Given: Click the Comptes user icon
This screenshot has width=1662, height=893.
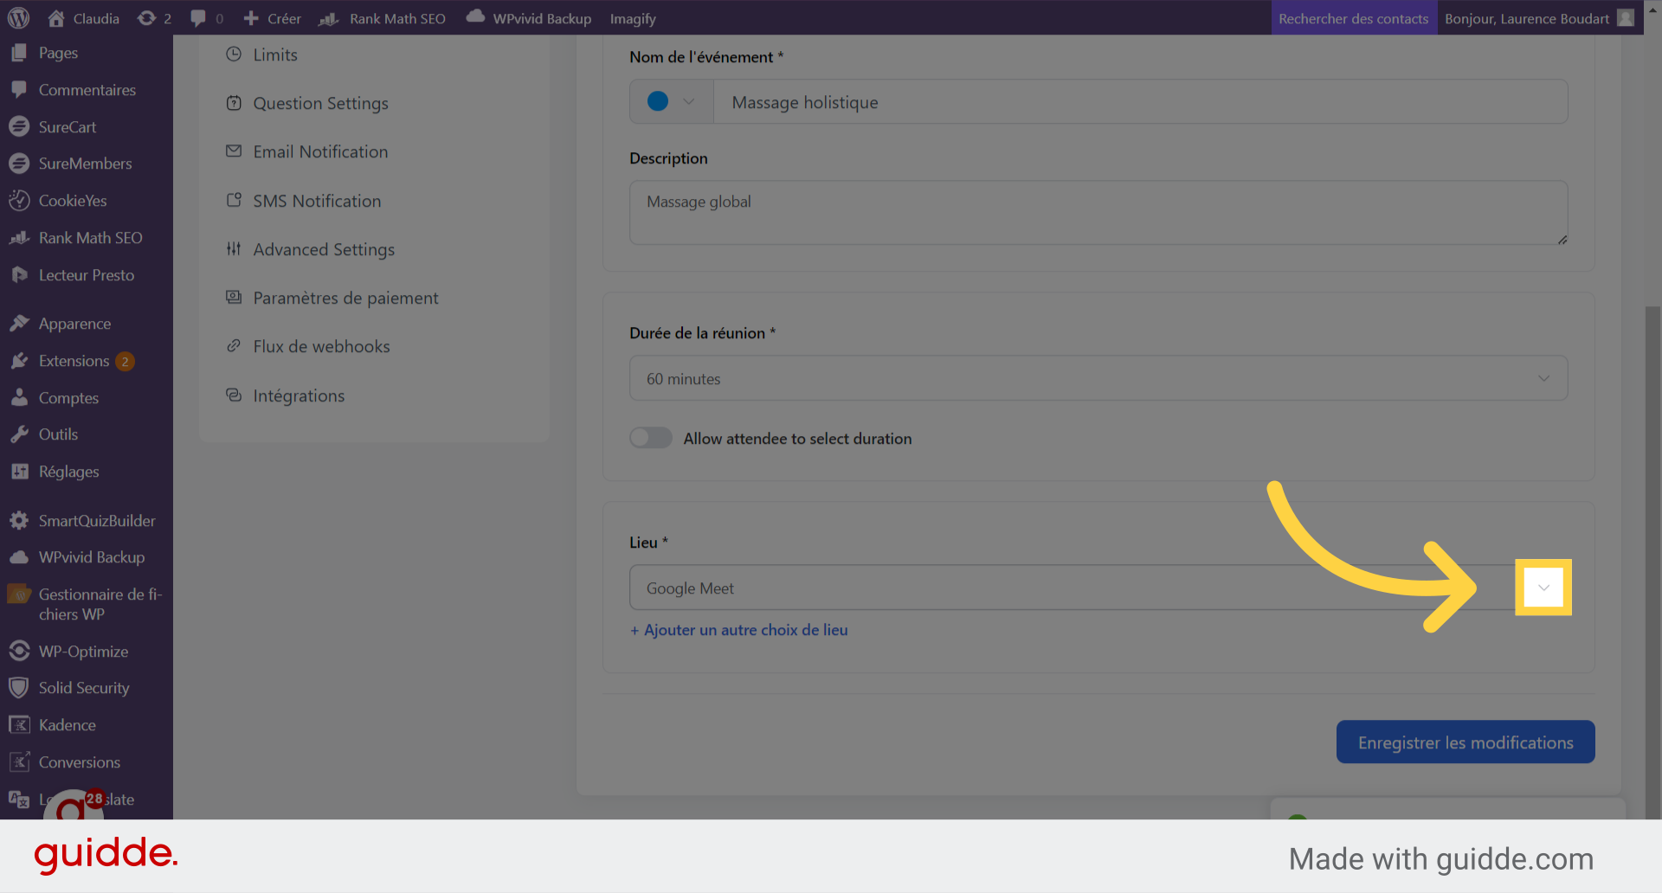Looking at the screenshot, I should (19, 398).
